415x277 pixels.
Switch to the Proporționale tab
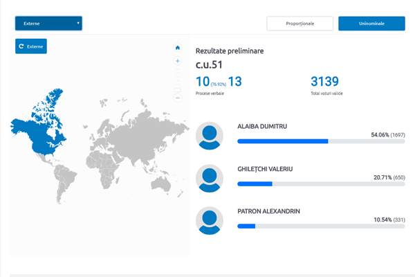pos(299,24)
